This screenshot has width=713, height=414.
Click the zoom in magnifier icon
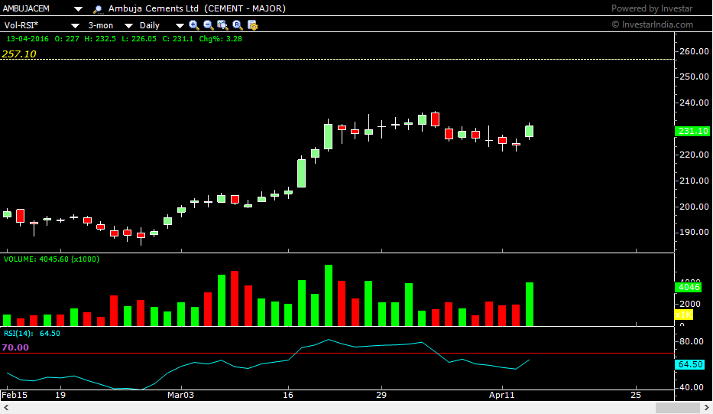[193, 25]
